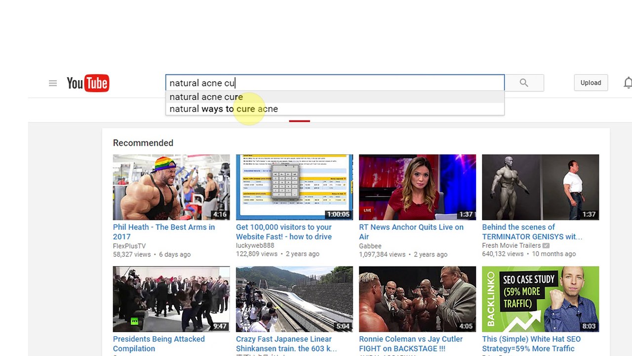Open RT News Anchor video thumbnail
Viewport: 632px width, 356px height.
click(417, 187)
